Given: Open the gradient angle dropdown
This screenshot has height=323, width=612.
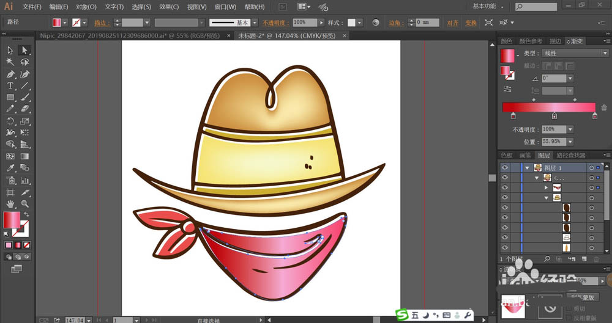Looking at the screenshot, I should (570, 78).
